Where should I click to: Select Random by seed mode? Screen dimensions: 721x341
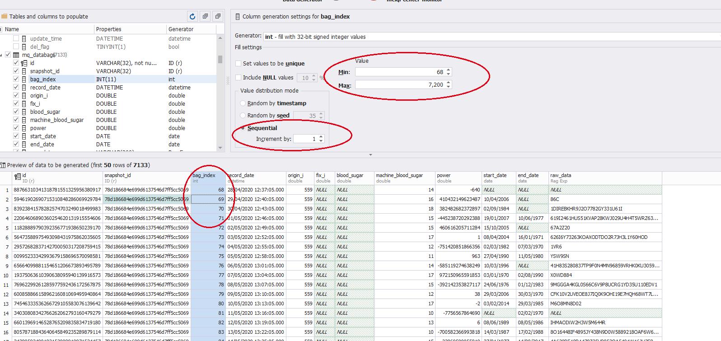click(x=243, y=116)
